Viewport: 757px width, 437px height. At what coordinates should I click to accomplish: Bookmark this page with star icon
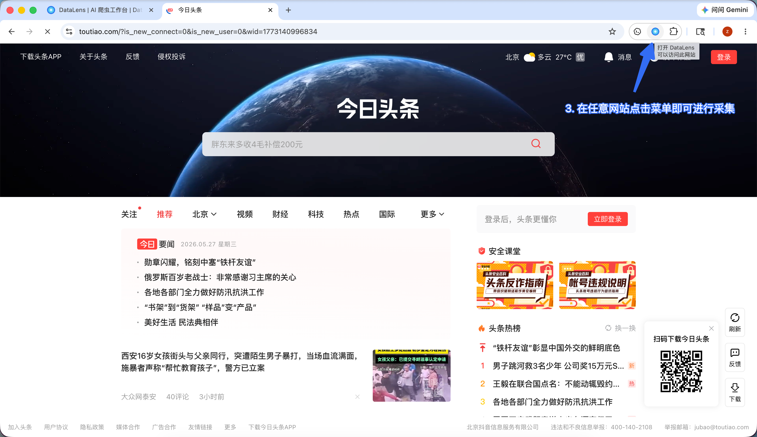(612, 32)
